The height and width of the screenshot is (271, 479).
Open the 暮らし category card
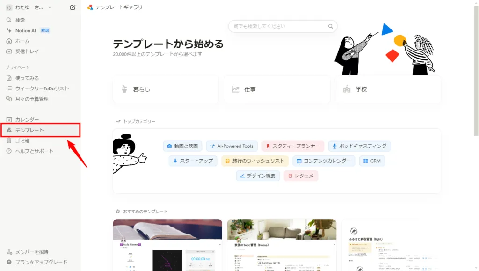[166, 89]
